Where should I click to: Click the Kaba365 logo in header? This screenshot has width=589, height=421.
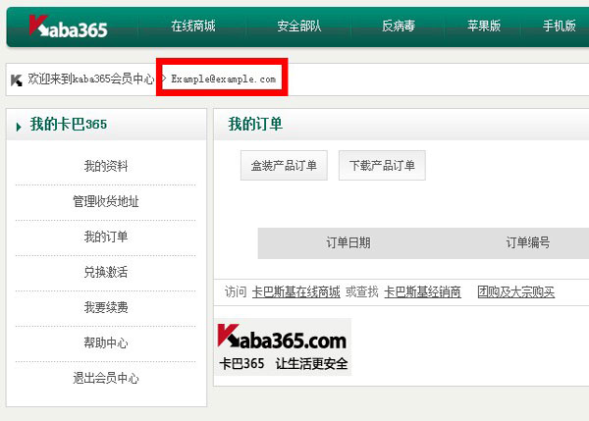click(x=69, y=26)
